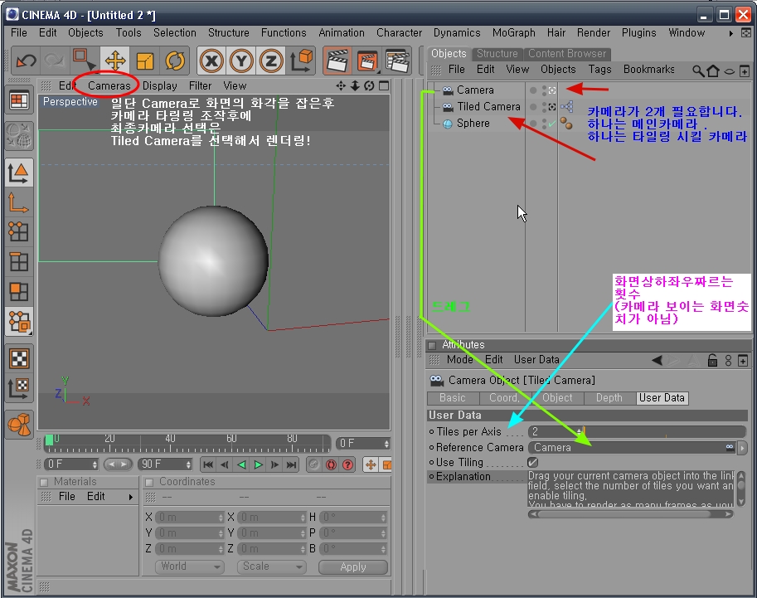
Task: Select the highlighted Use Object tool icon
Action: click(x=19, y=321)
